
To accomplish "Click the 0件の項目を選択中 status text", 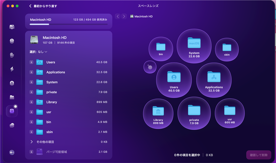I will (187, 155).
